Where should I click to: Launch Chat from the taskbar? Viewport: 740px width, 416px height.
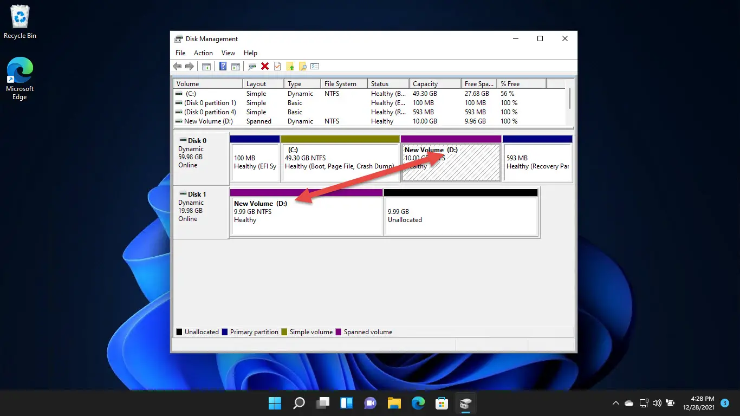pos(371,403)
